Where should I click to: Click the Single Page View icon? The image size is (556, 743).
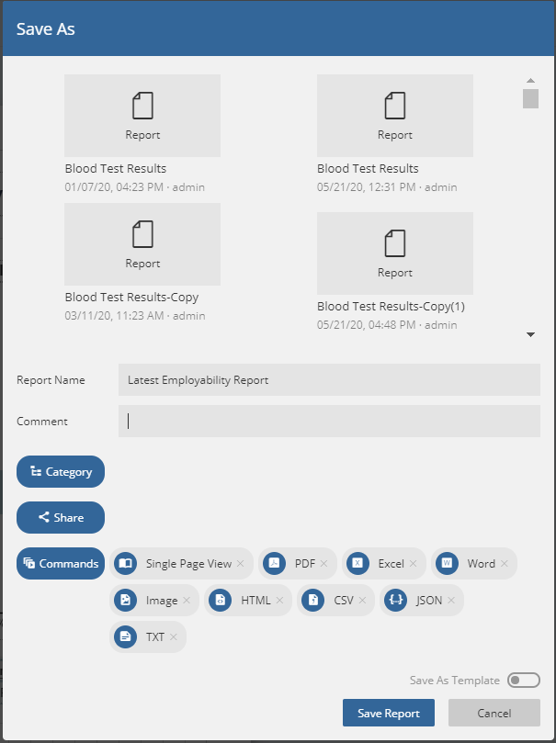(x=125, y=564)
